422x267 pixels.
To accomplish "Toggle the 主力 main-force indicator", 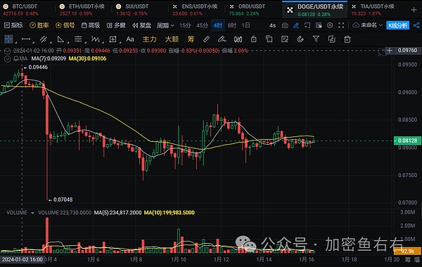I will tap(150, 39).
